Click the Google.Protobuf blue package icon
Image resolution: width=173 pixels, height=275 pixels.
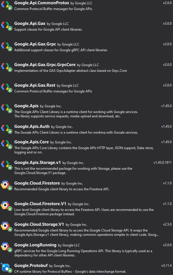tap(6, 268)
